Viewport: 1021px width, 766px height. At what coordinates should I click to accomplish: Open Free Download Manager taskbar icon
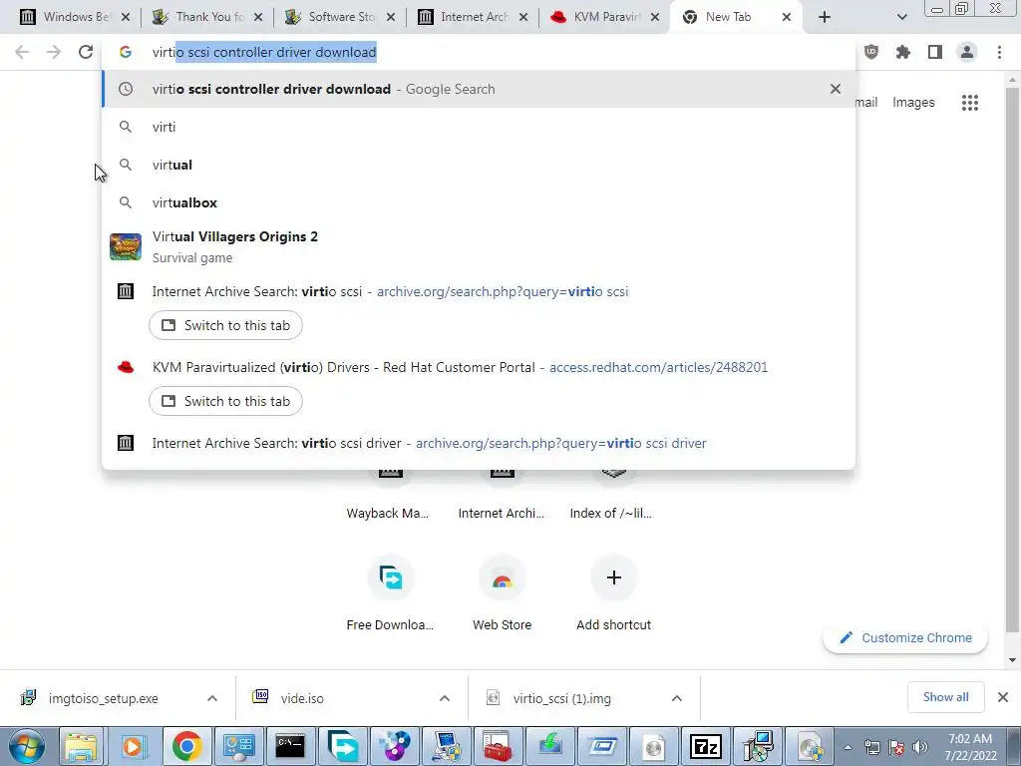342,746
